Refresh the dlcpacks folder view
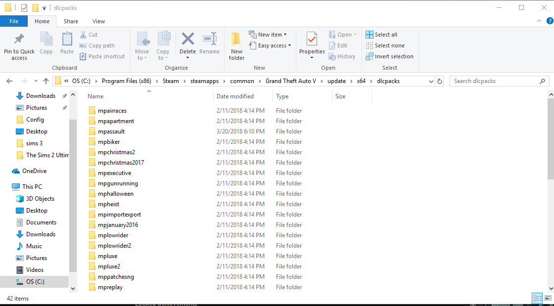 pyautogui.click(x=440, y=81)
